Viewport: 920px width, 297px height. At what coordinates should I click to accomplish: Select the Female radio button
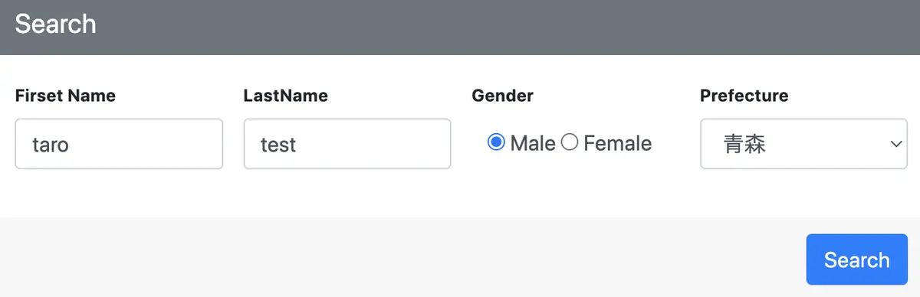[570, 142]
